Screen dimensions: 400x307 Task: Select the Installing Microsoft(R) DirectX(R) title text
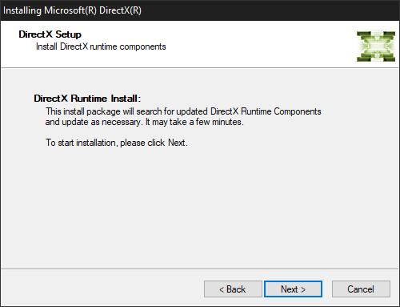pyautogui.click(x=72, y=10)
